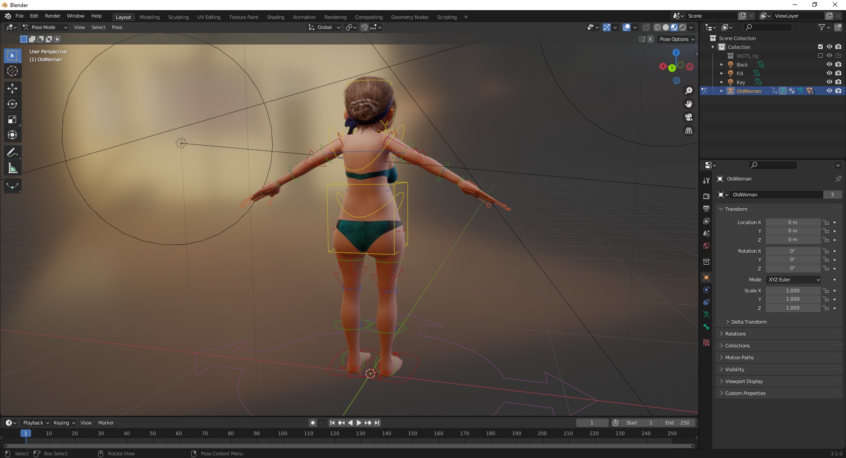Hide the Back light in viewport
The height and width of the screenshot is (458, 846).
(x=829, y=64)
